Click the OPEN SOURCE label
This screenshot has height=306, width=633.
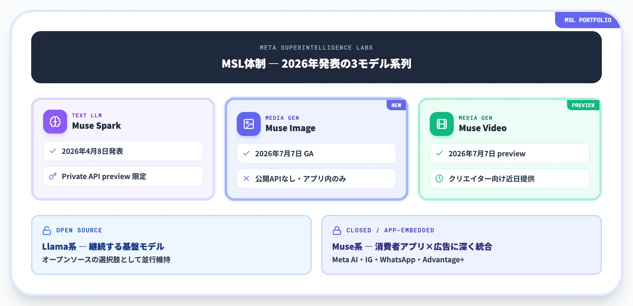(79, 230)
